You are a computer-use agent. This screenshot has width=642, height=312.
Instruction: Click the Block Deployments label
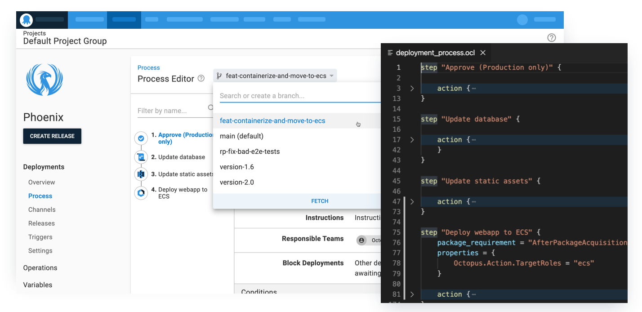(x=313, y=263)
